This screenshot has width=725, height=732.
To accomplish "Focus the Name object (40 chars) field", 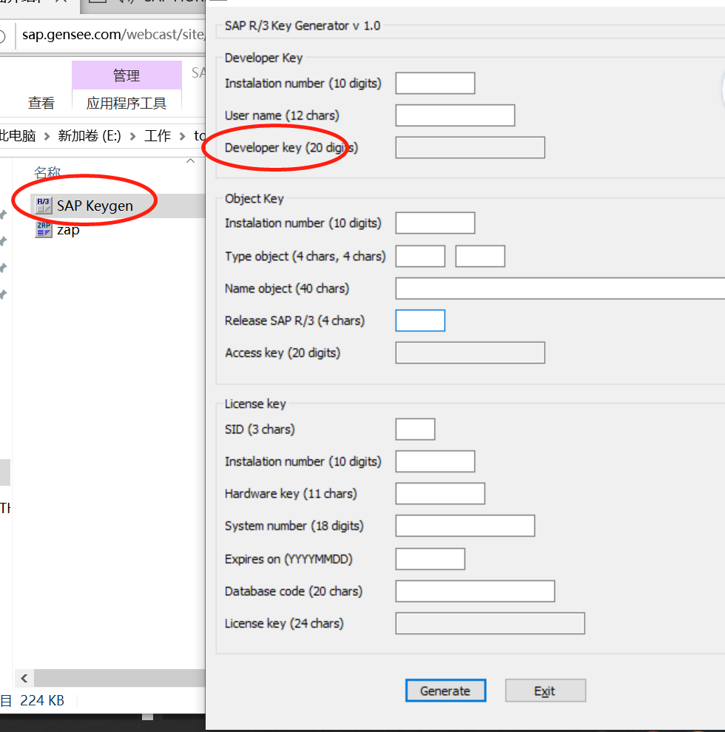I will (559, 288).
